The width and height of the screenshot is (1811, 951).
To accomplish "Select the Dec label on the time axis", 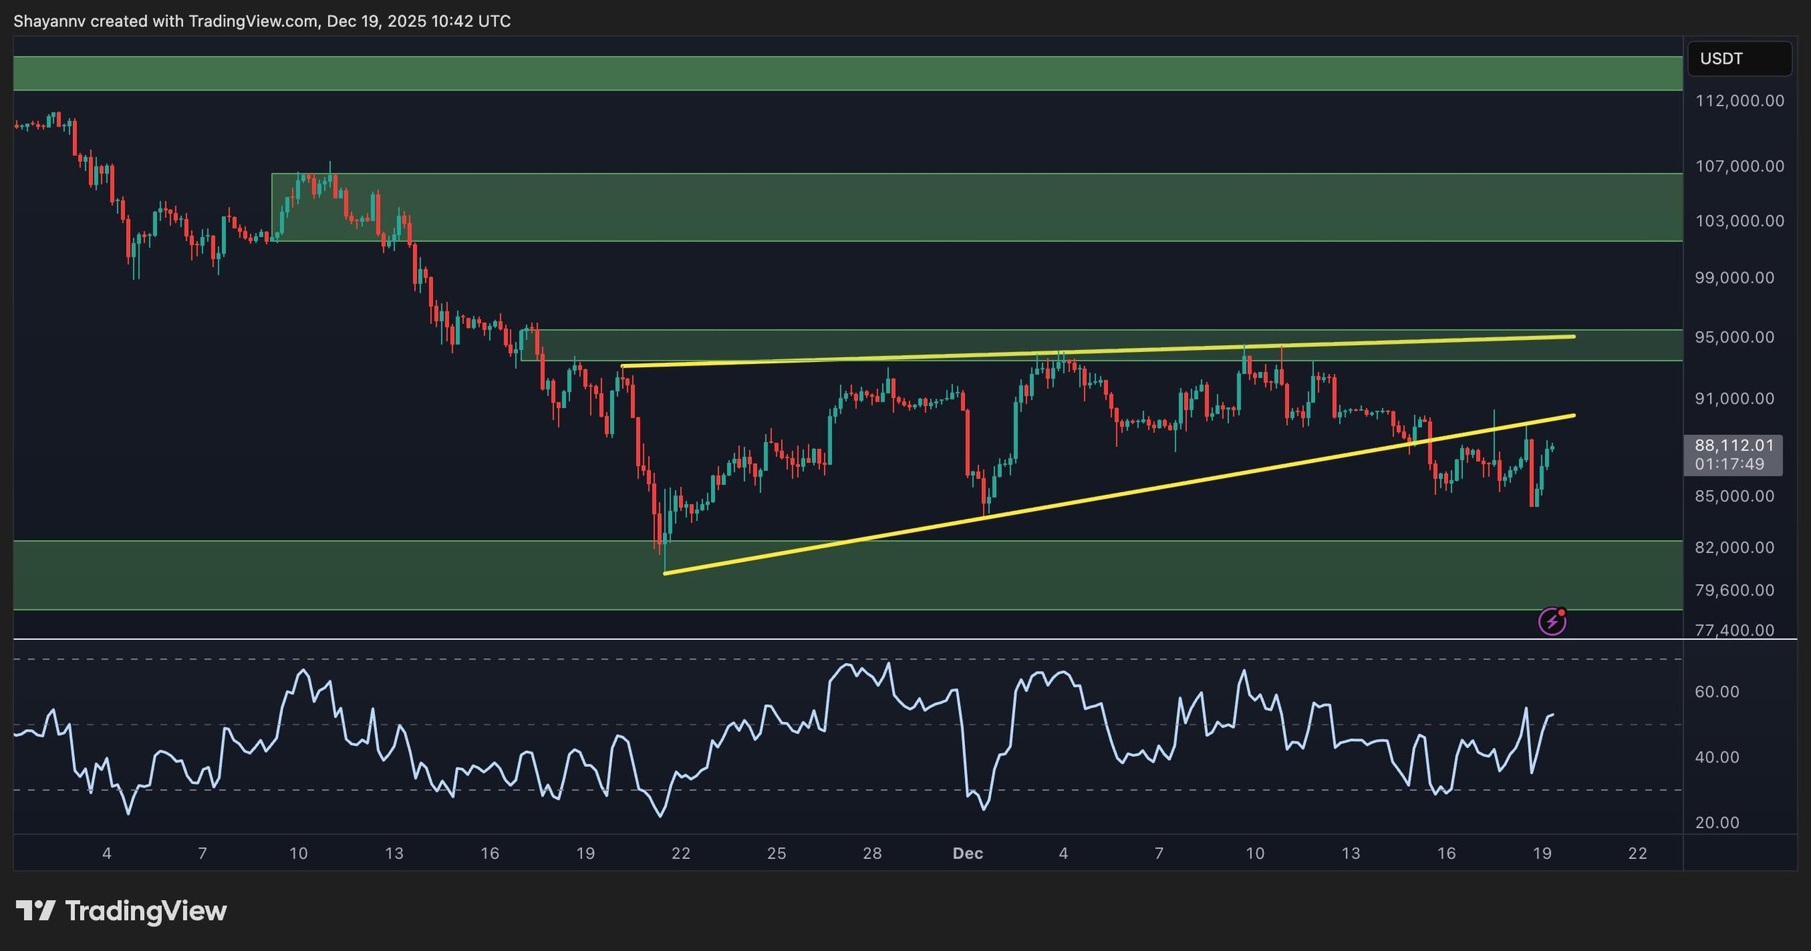I will [969, 853].
